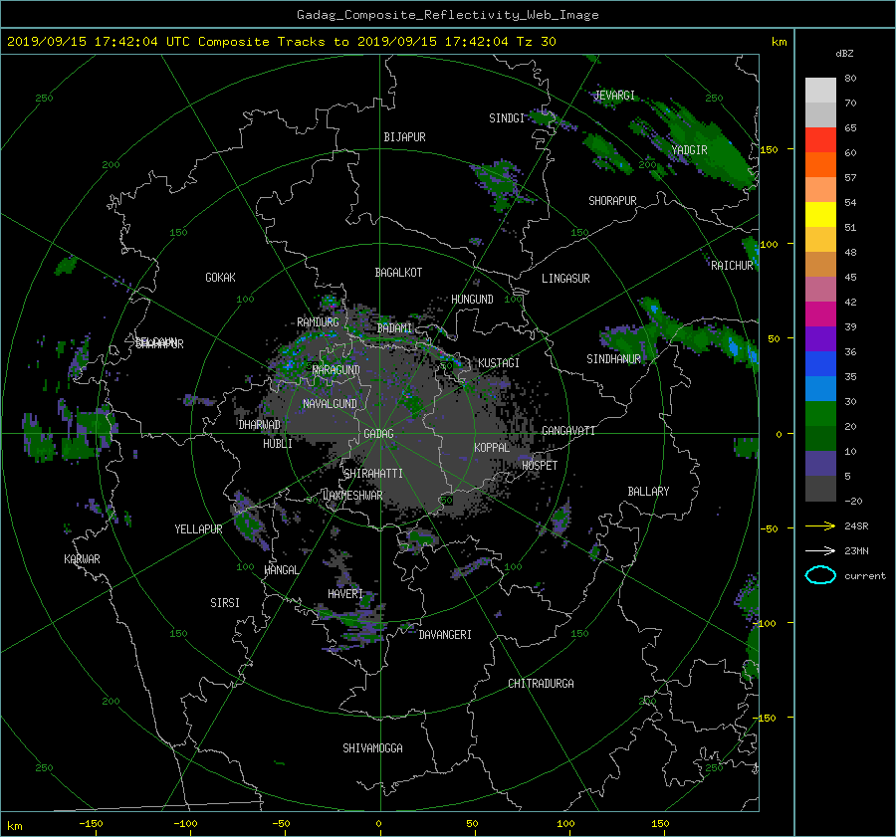Click the YADGIR city label

point(689,150)
